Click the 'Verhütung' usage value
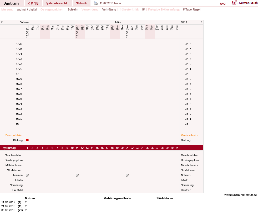The image size is (258, 219). [x=109, y=9]
